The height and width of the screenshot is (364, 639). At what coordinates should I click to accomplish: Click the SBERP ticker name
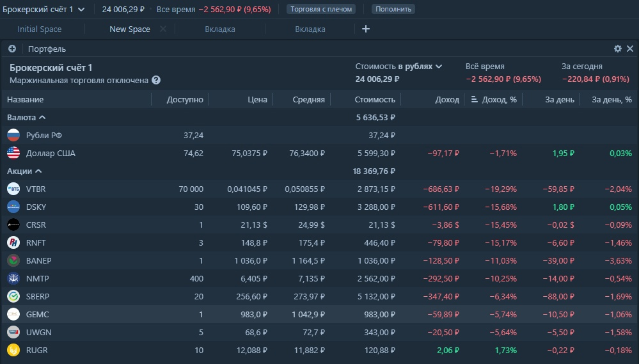(x=38, y=297)
